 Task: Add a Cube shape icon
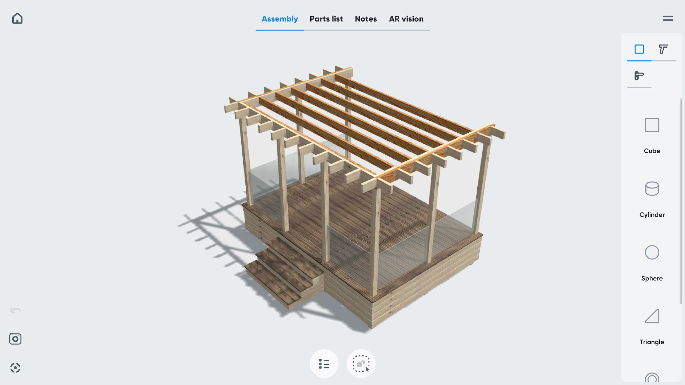tap(652, 125)
